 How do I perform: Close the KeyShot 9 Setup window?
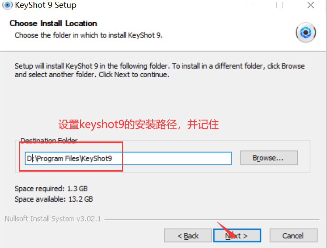(x=310, y=5)
